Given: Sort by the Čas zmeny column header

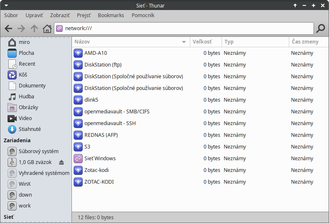Looking at the screenshot, I should pyautogui.click(x=309, y=42).
